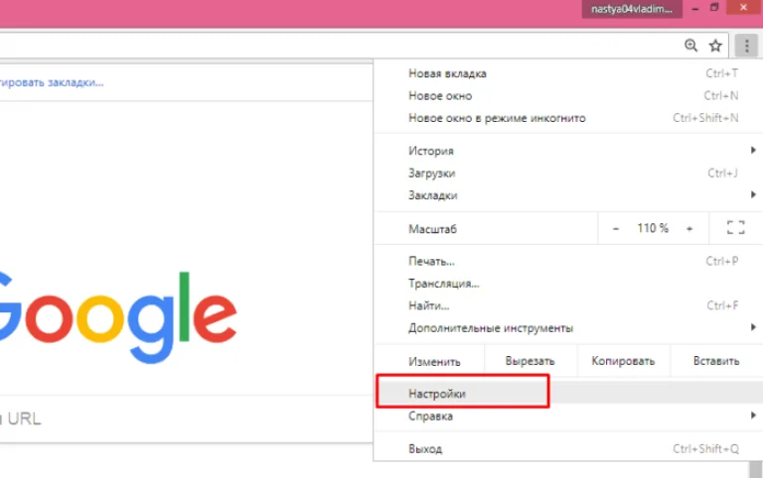Click the 110 % zoom value

(x=653, y=228)
